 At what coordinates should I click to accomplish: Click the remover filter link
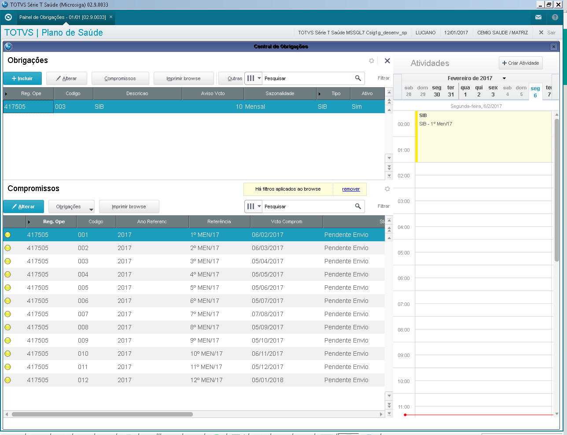click(351, 189)
